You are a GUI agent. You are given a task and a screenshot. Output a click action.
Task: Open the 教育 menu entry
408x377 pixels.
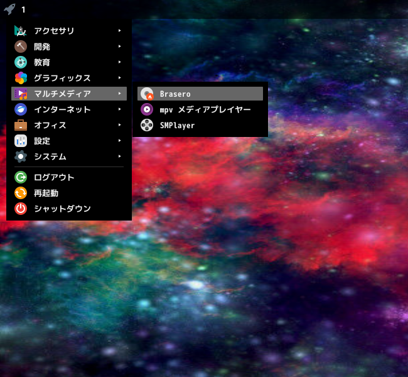tap(69, 62)
